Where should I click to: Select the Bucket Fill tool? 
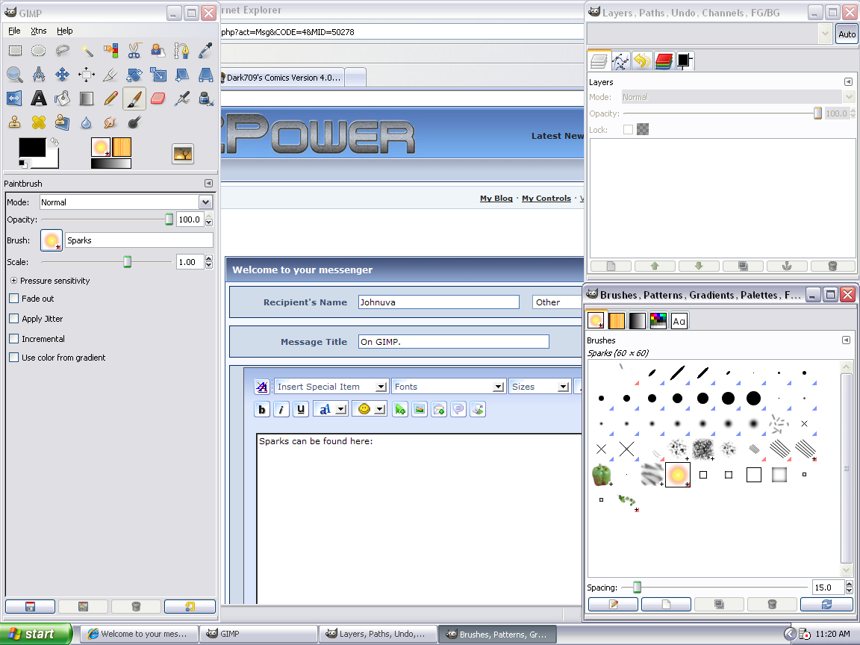click(63, 98)
